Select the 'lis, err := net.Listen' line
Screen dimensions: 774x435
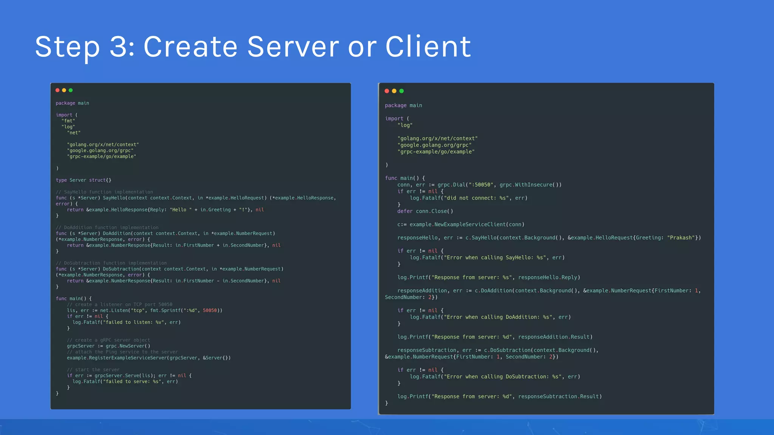pyautogui.click(x=145, y=310)
